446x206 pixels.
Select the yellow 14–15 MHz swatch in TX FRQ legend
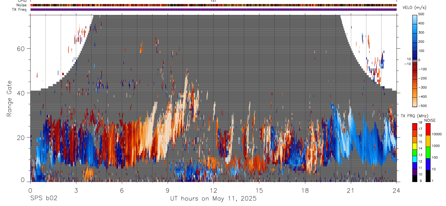coord(414,146)
